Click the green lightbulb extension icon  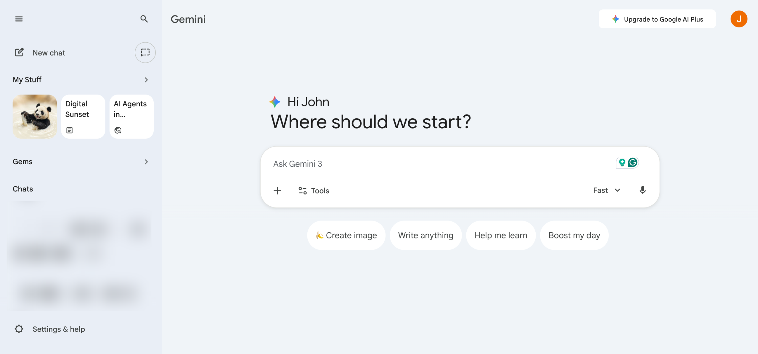[622, 162]
